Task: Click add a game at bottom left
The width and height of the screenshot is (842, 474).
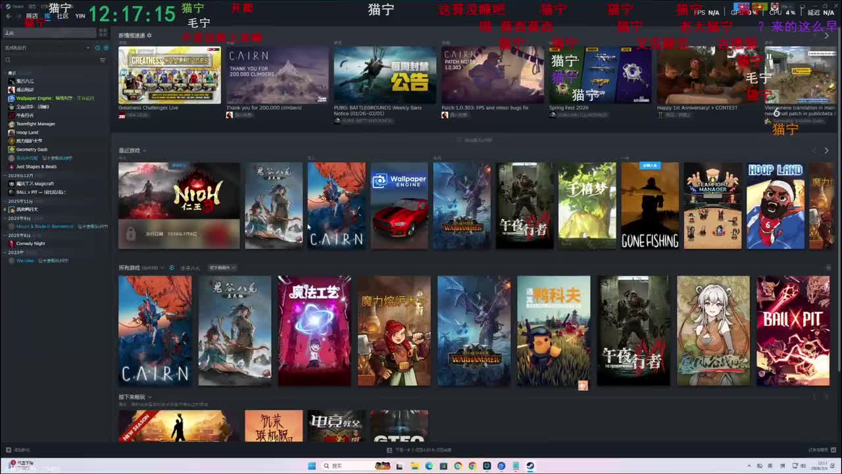Action: (x=18, y=450)
